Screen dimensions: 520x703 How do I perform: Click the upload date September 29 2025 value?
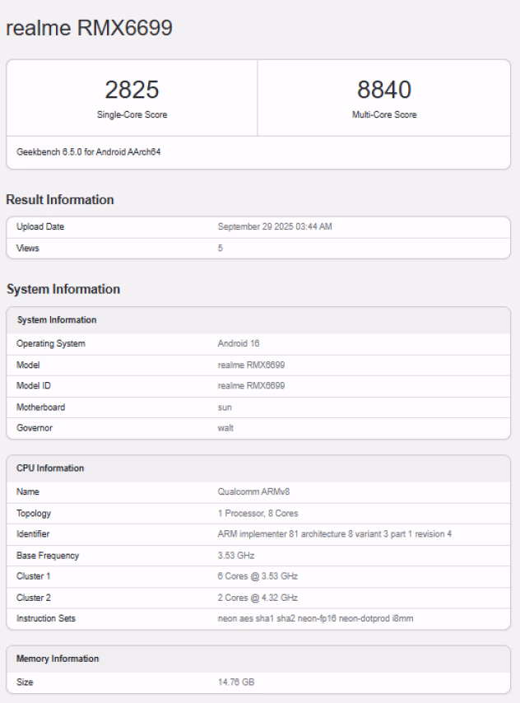coord(274,226)
